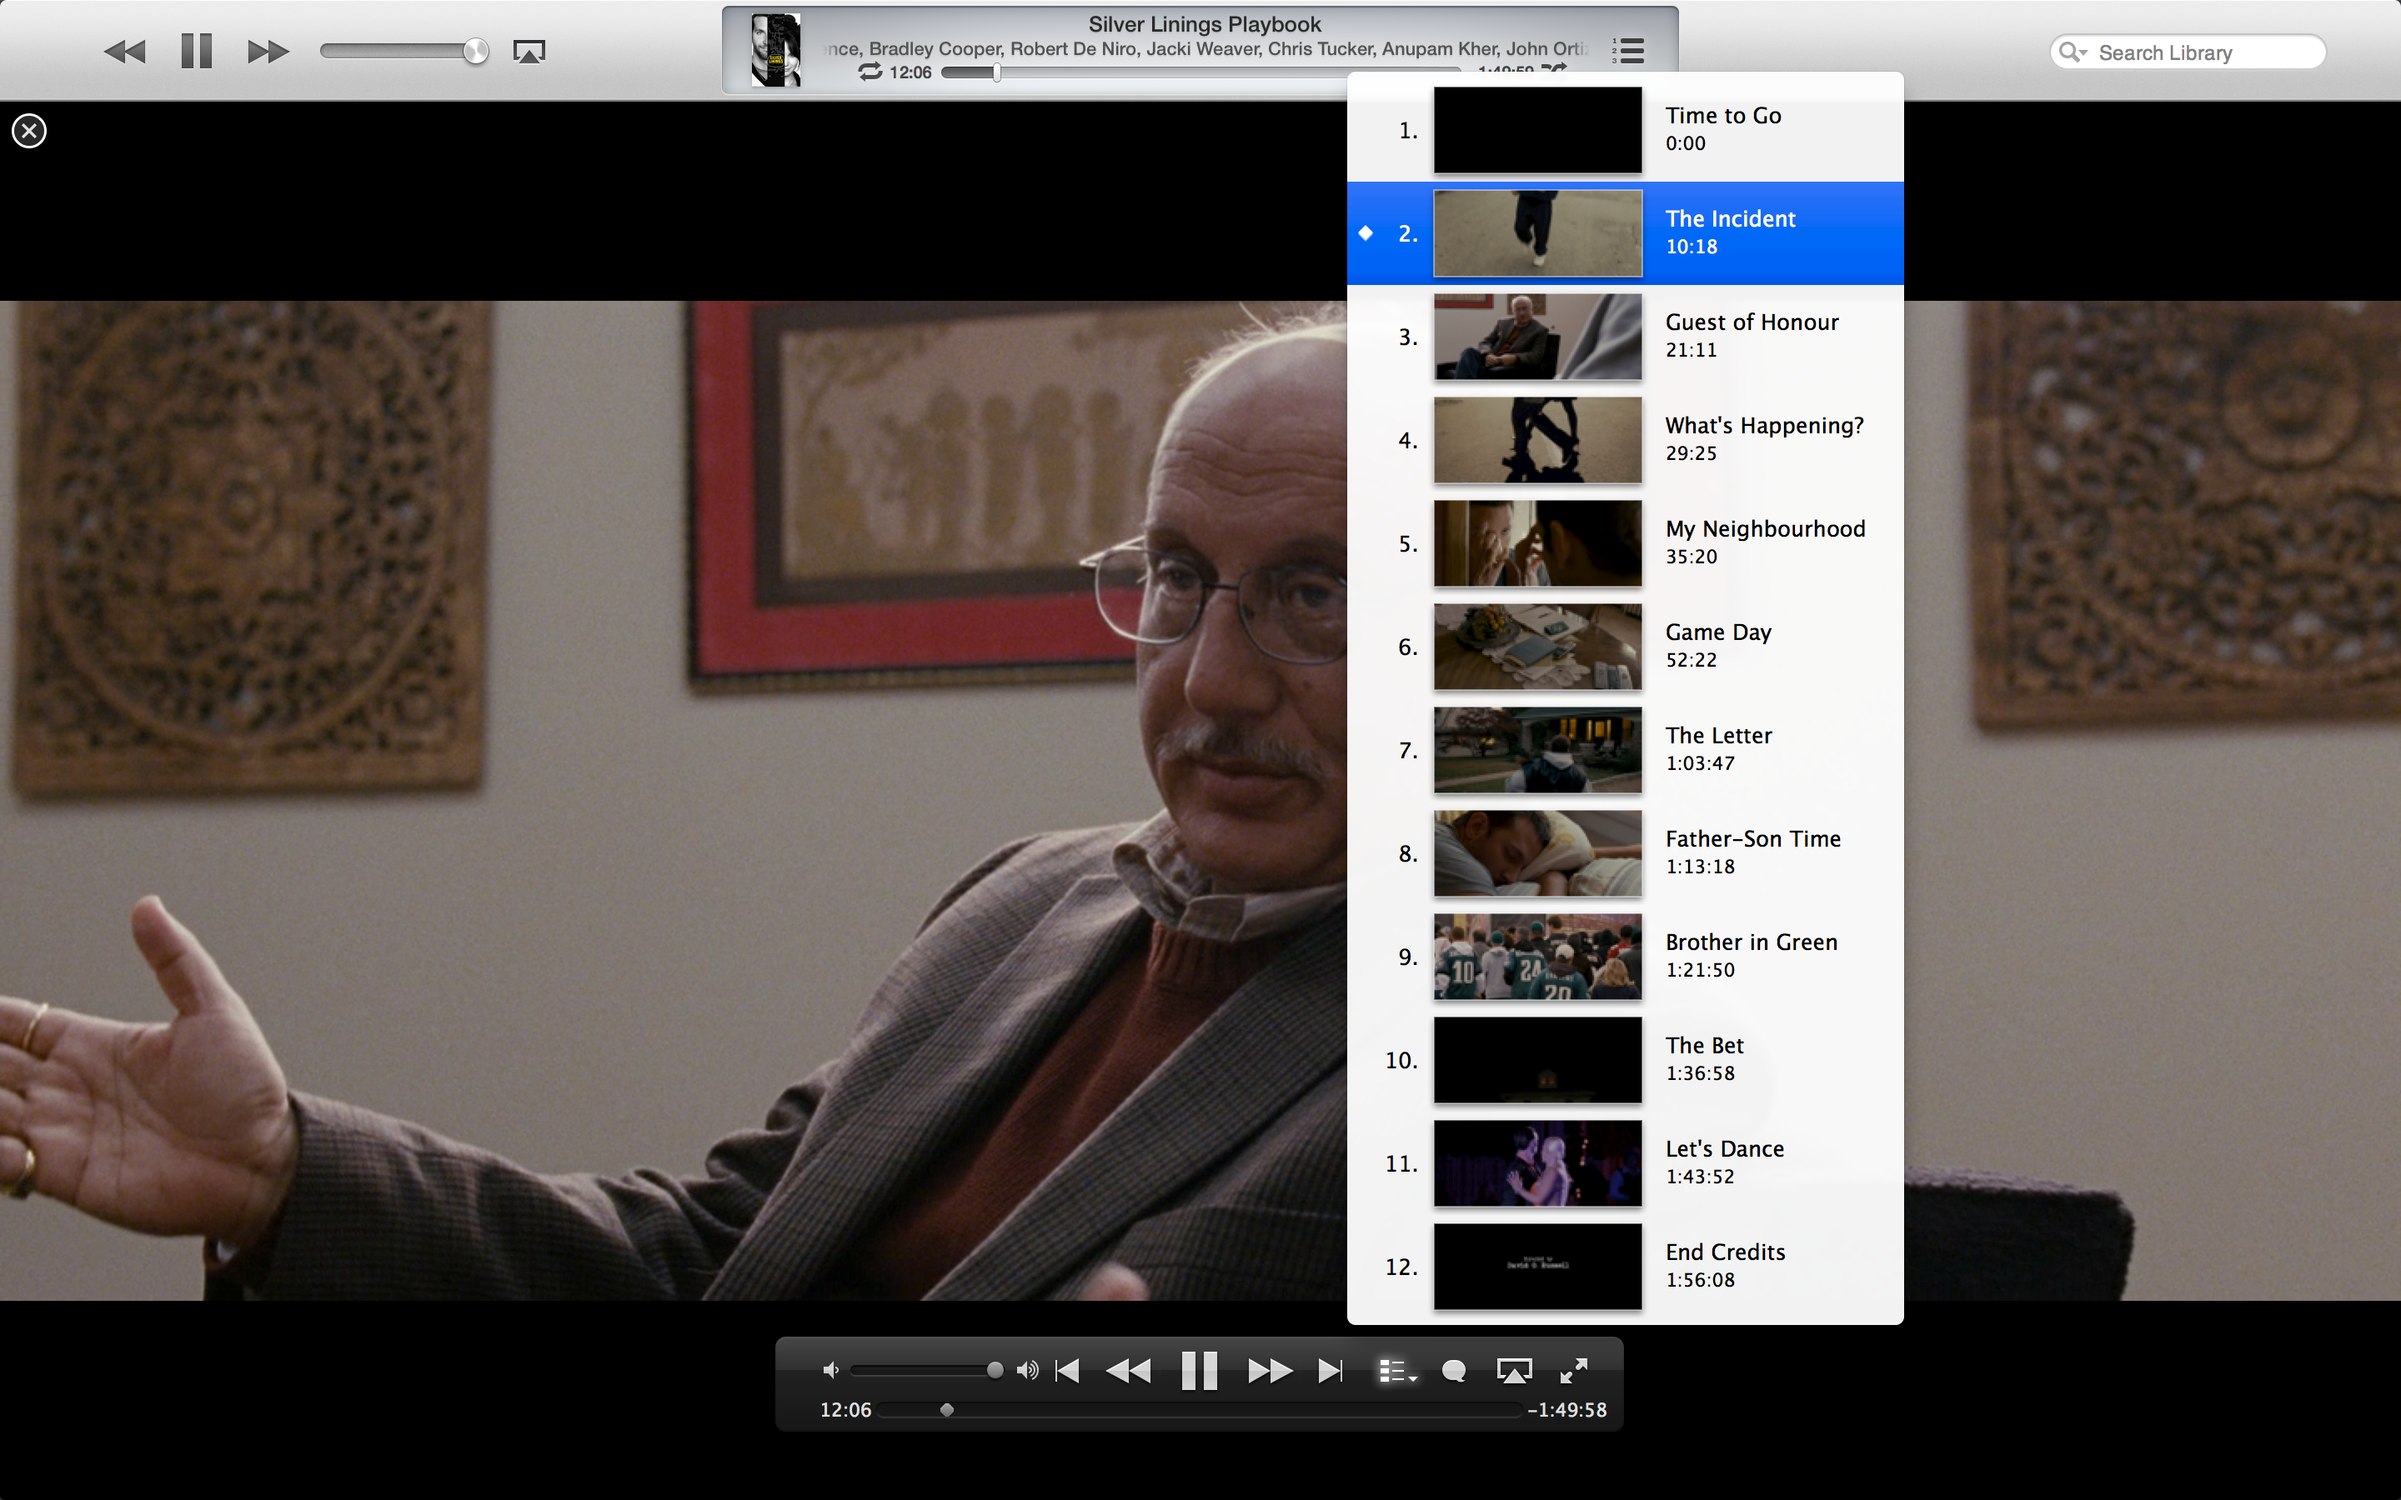Click The Bet chapter title
2401x1500 pixels.
(x=1705, y=1046)
